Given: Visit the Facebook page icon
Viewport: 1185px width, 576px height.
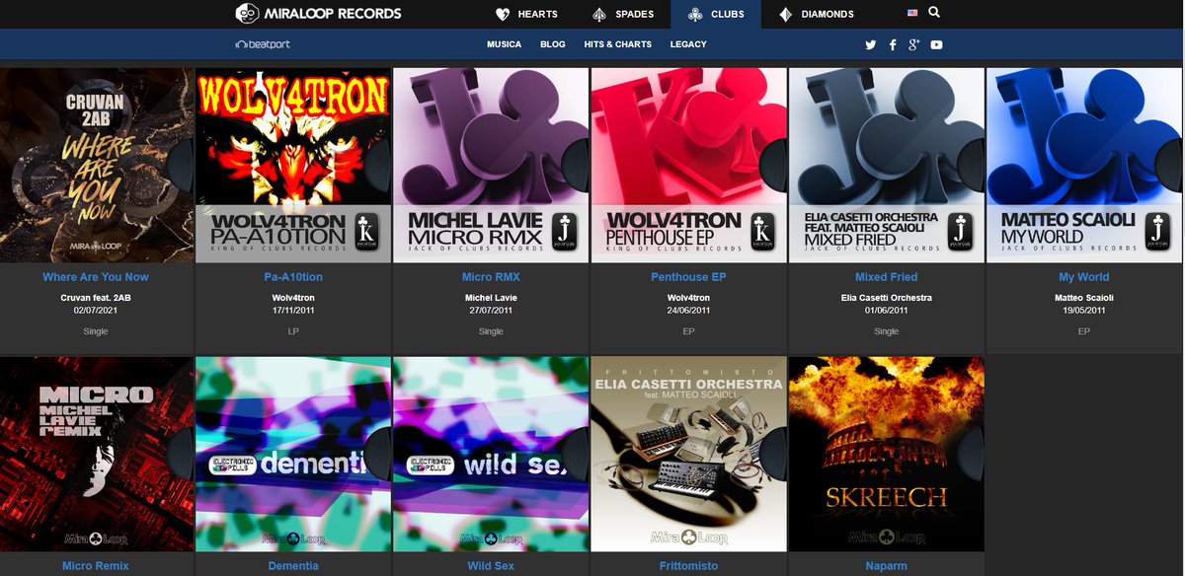Looking at the screenshot, I should coord(893,44).
